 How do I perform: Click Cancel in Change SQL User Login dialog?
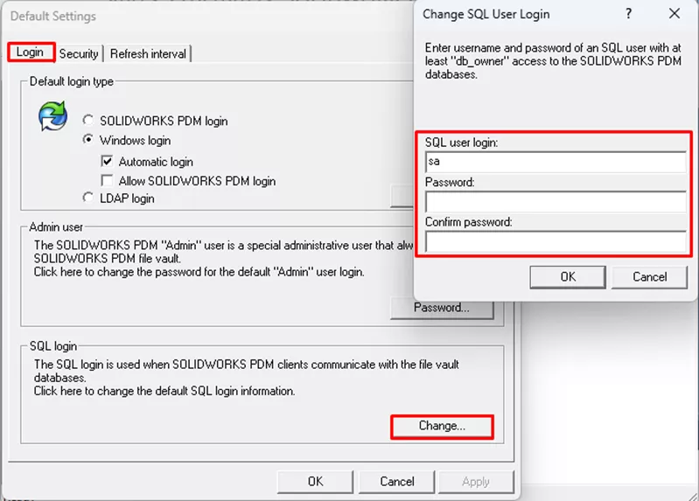[649, 277]
